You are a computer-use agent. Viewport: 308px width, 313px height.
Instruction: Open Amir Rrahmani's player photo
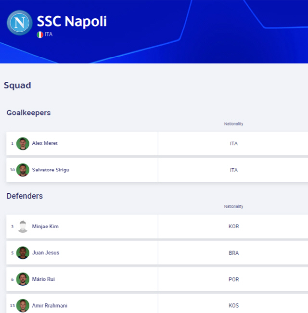[23, 306]
